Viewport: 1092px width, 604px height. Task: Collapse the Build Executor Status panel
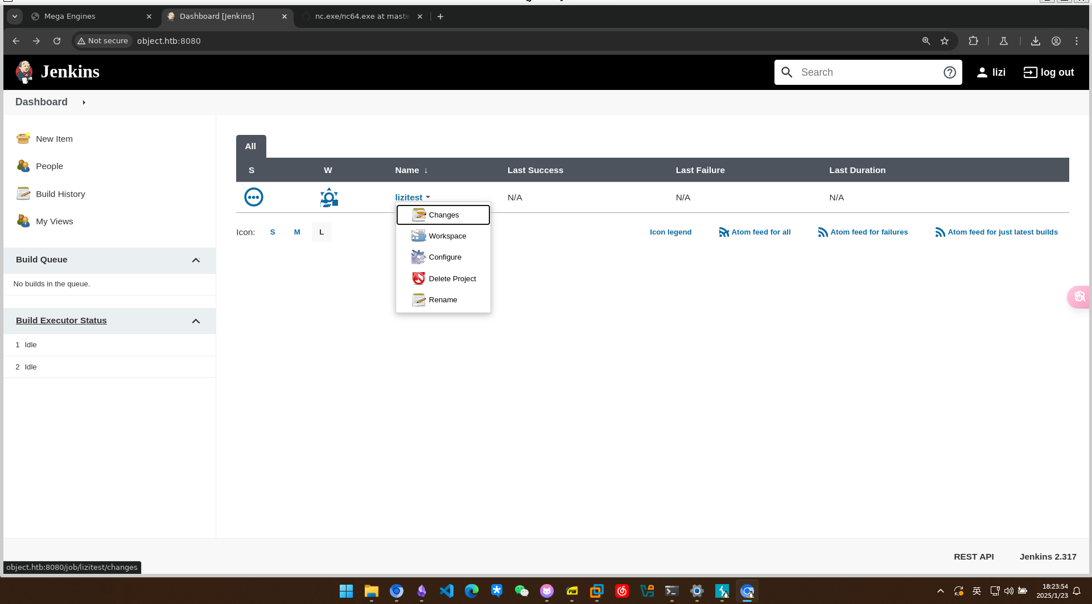tap(196, 321)
